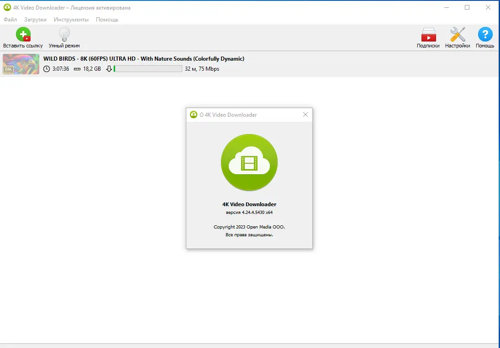
Task: Click the app icon in the main title bar
Action: click(x=7, y=7)
